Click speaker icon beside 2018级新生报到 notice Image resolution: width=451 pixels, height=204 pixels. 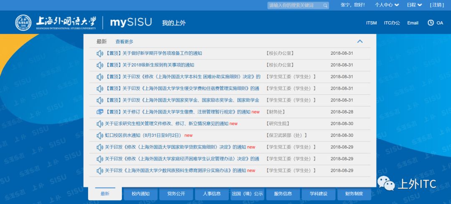tap(100, 65)
